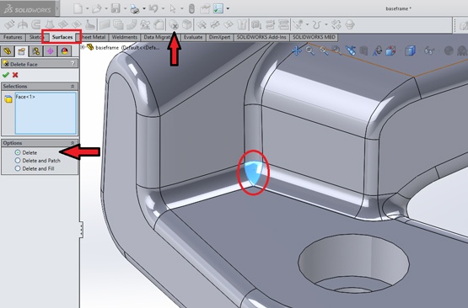Collapse the Selections section
Viewport: 468px width, 308px height.
(x=73, y=87)
